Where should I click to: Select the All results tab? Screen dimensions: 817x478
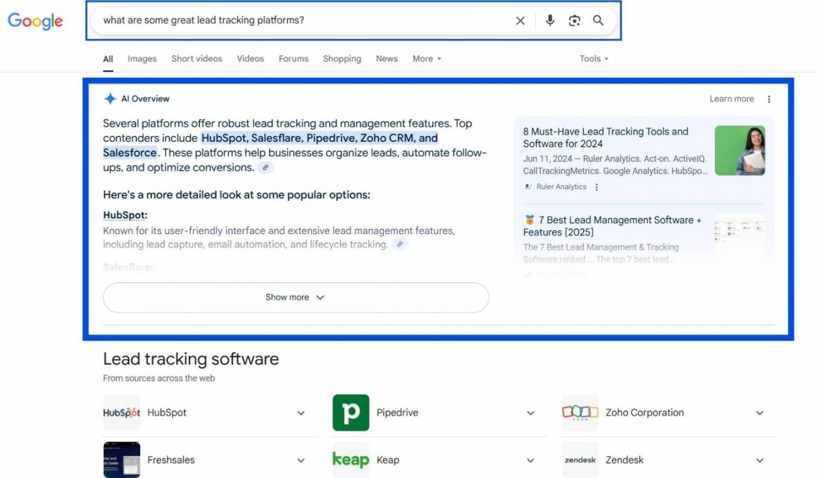pyautogui.click(x=108, y=59)
